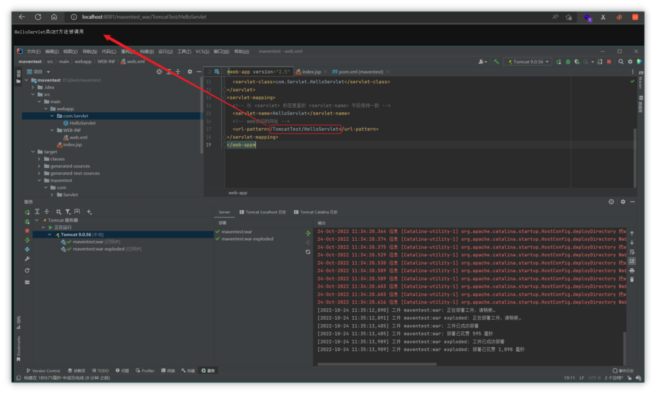This screenshot has width=656, height=394.
Task: Click the webapp breadcrumb
Action: click(x=83, y=62)
